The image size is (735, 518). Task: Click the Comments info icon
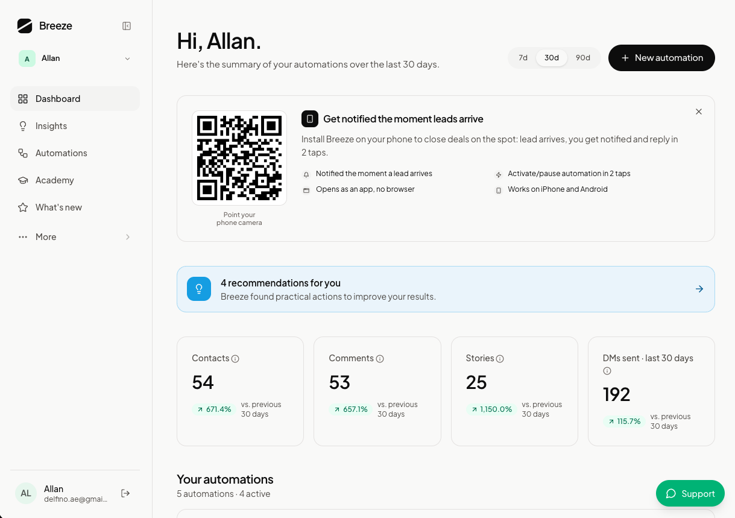(x=380, y=359)
